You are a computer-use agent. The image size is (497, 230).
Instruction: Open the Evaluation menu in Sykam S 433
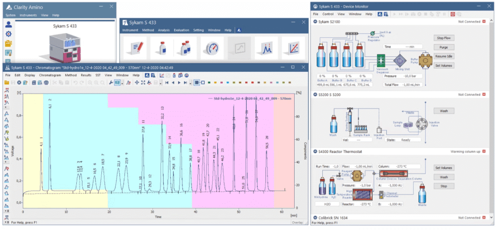click(182, 30)
